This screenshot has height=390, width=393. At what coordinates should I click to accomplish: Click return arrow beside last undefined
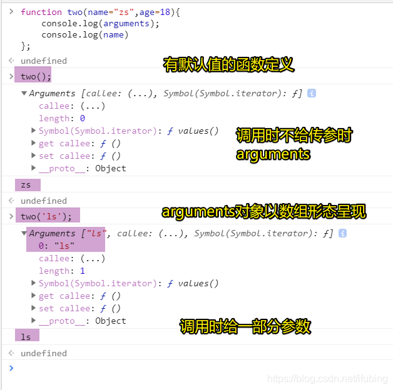tap(11, 353)
